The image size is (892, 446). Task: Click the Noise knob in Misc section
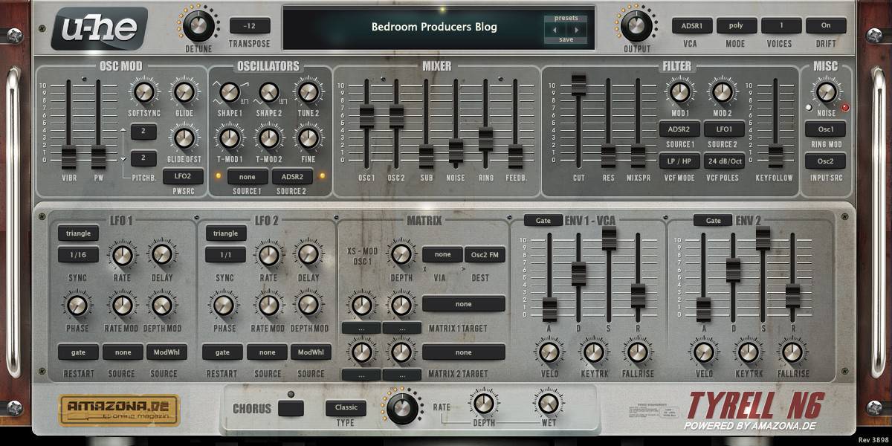pyautogui.click(x=825, y=91)
